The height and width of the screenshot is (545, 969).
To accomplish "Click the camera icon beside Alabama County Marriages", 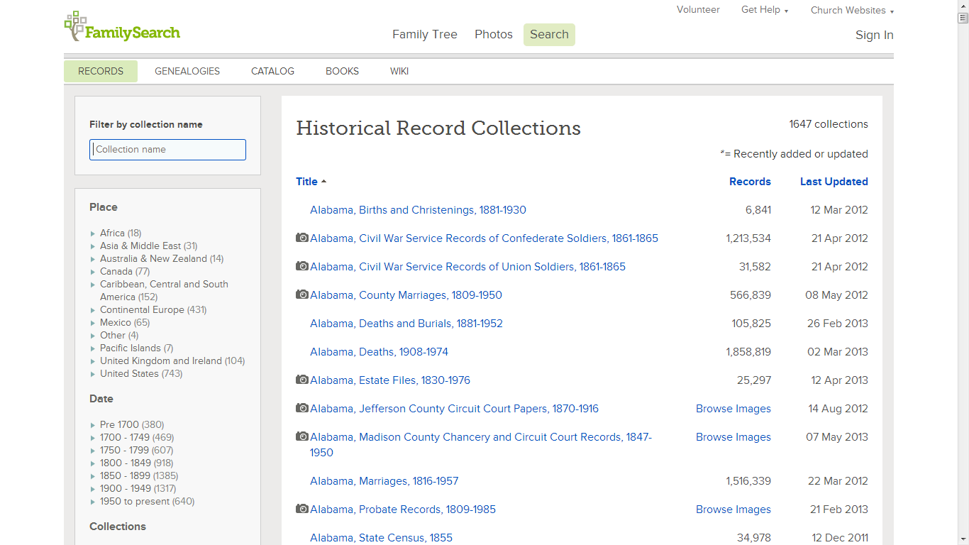I will point(301,294).
